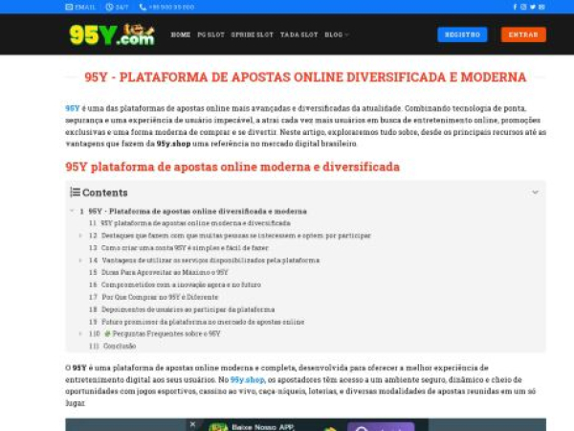Collapse section 1 of the contents tree
Screen dimensions: 574x431
click(70, 211)
